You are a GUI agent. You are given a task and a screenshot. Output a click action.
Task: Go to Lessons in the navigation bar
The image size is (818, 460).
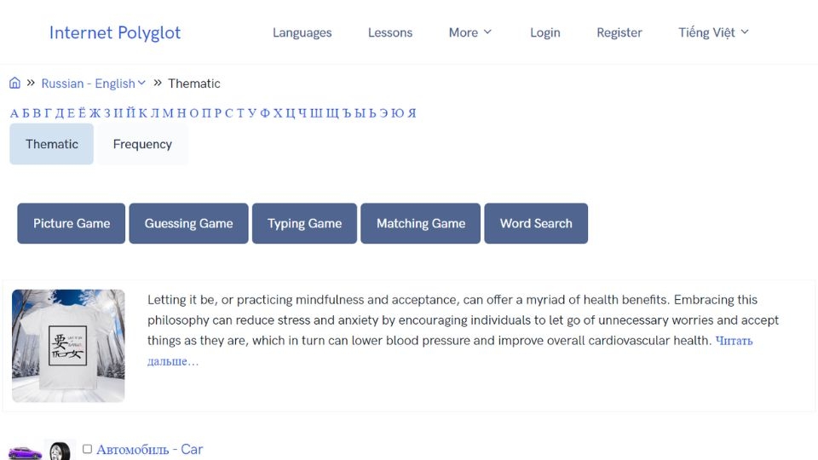pos(390,32)
